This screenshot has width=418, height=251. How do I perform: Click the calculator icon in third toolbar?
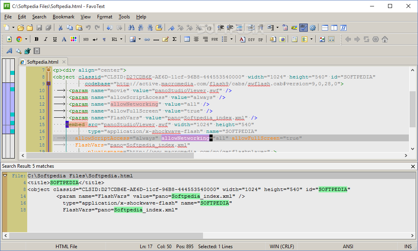pyautogui.click(x=37, y=51)
